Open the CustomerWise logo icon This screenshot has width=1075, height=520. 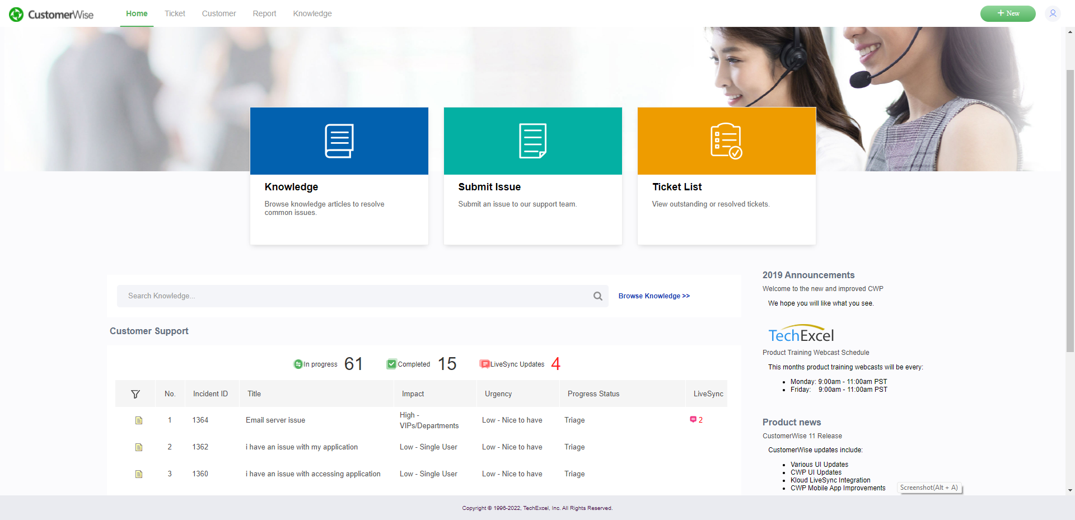click(x=16, y=14)
